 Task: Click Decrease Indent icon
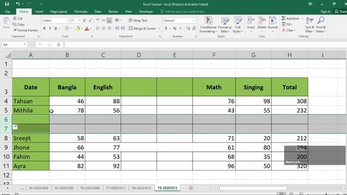(x=117, y=28)
